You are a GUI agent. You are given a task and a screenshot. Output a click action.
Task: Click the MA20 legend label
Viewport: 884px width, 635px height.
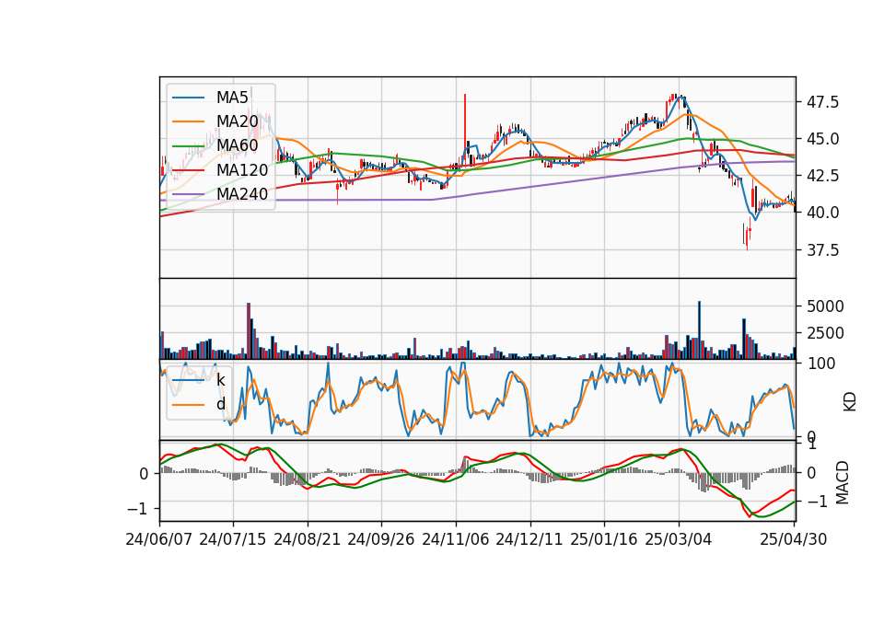point(237,121)
